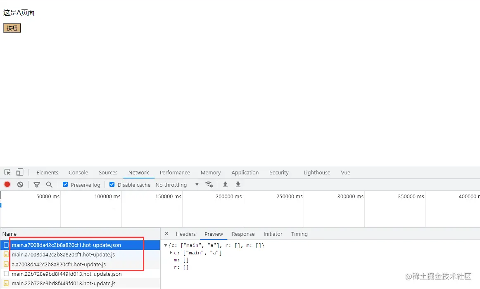
Task: Click the 100000 ms timeline marker
Action: [107, 196]
